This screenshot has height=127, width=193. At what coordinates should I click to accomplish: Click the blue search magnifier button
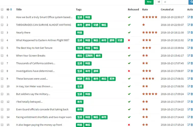click(x=191, y=2)
